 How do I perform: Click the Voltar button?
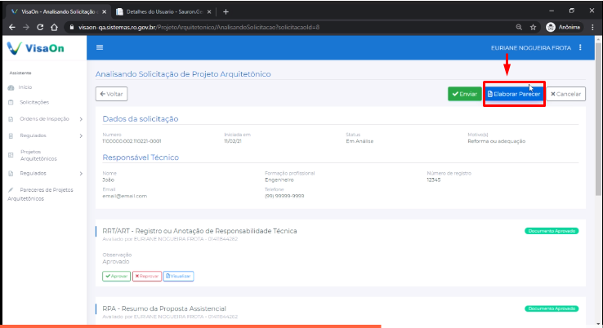pos(111,94)
